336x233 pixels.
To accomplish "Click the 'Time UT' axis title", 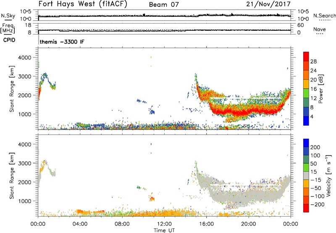I will pos(164,230).
